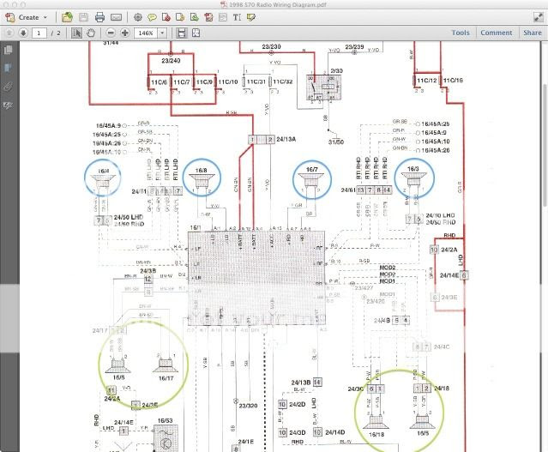Open the Share pane

pyautogui.click(x=533, y=33)
